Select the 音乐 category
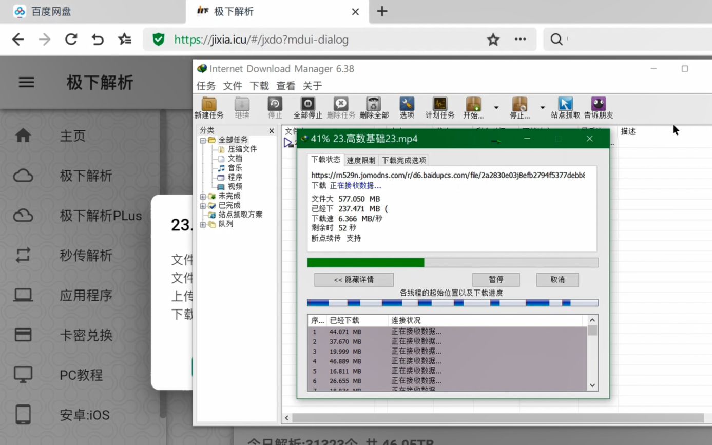 [x=235, y=168]
